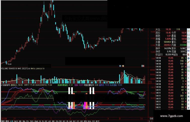Switch indicator to DMI
The image size is (190, 122).
tap(20, 121)
